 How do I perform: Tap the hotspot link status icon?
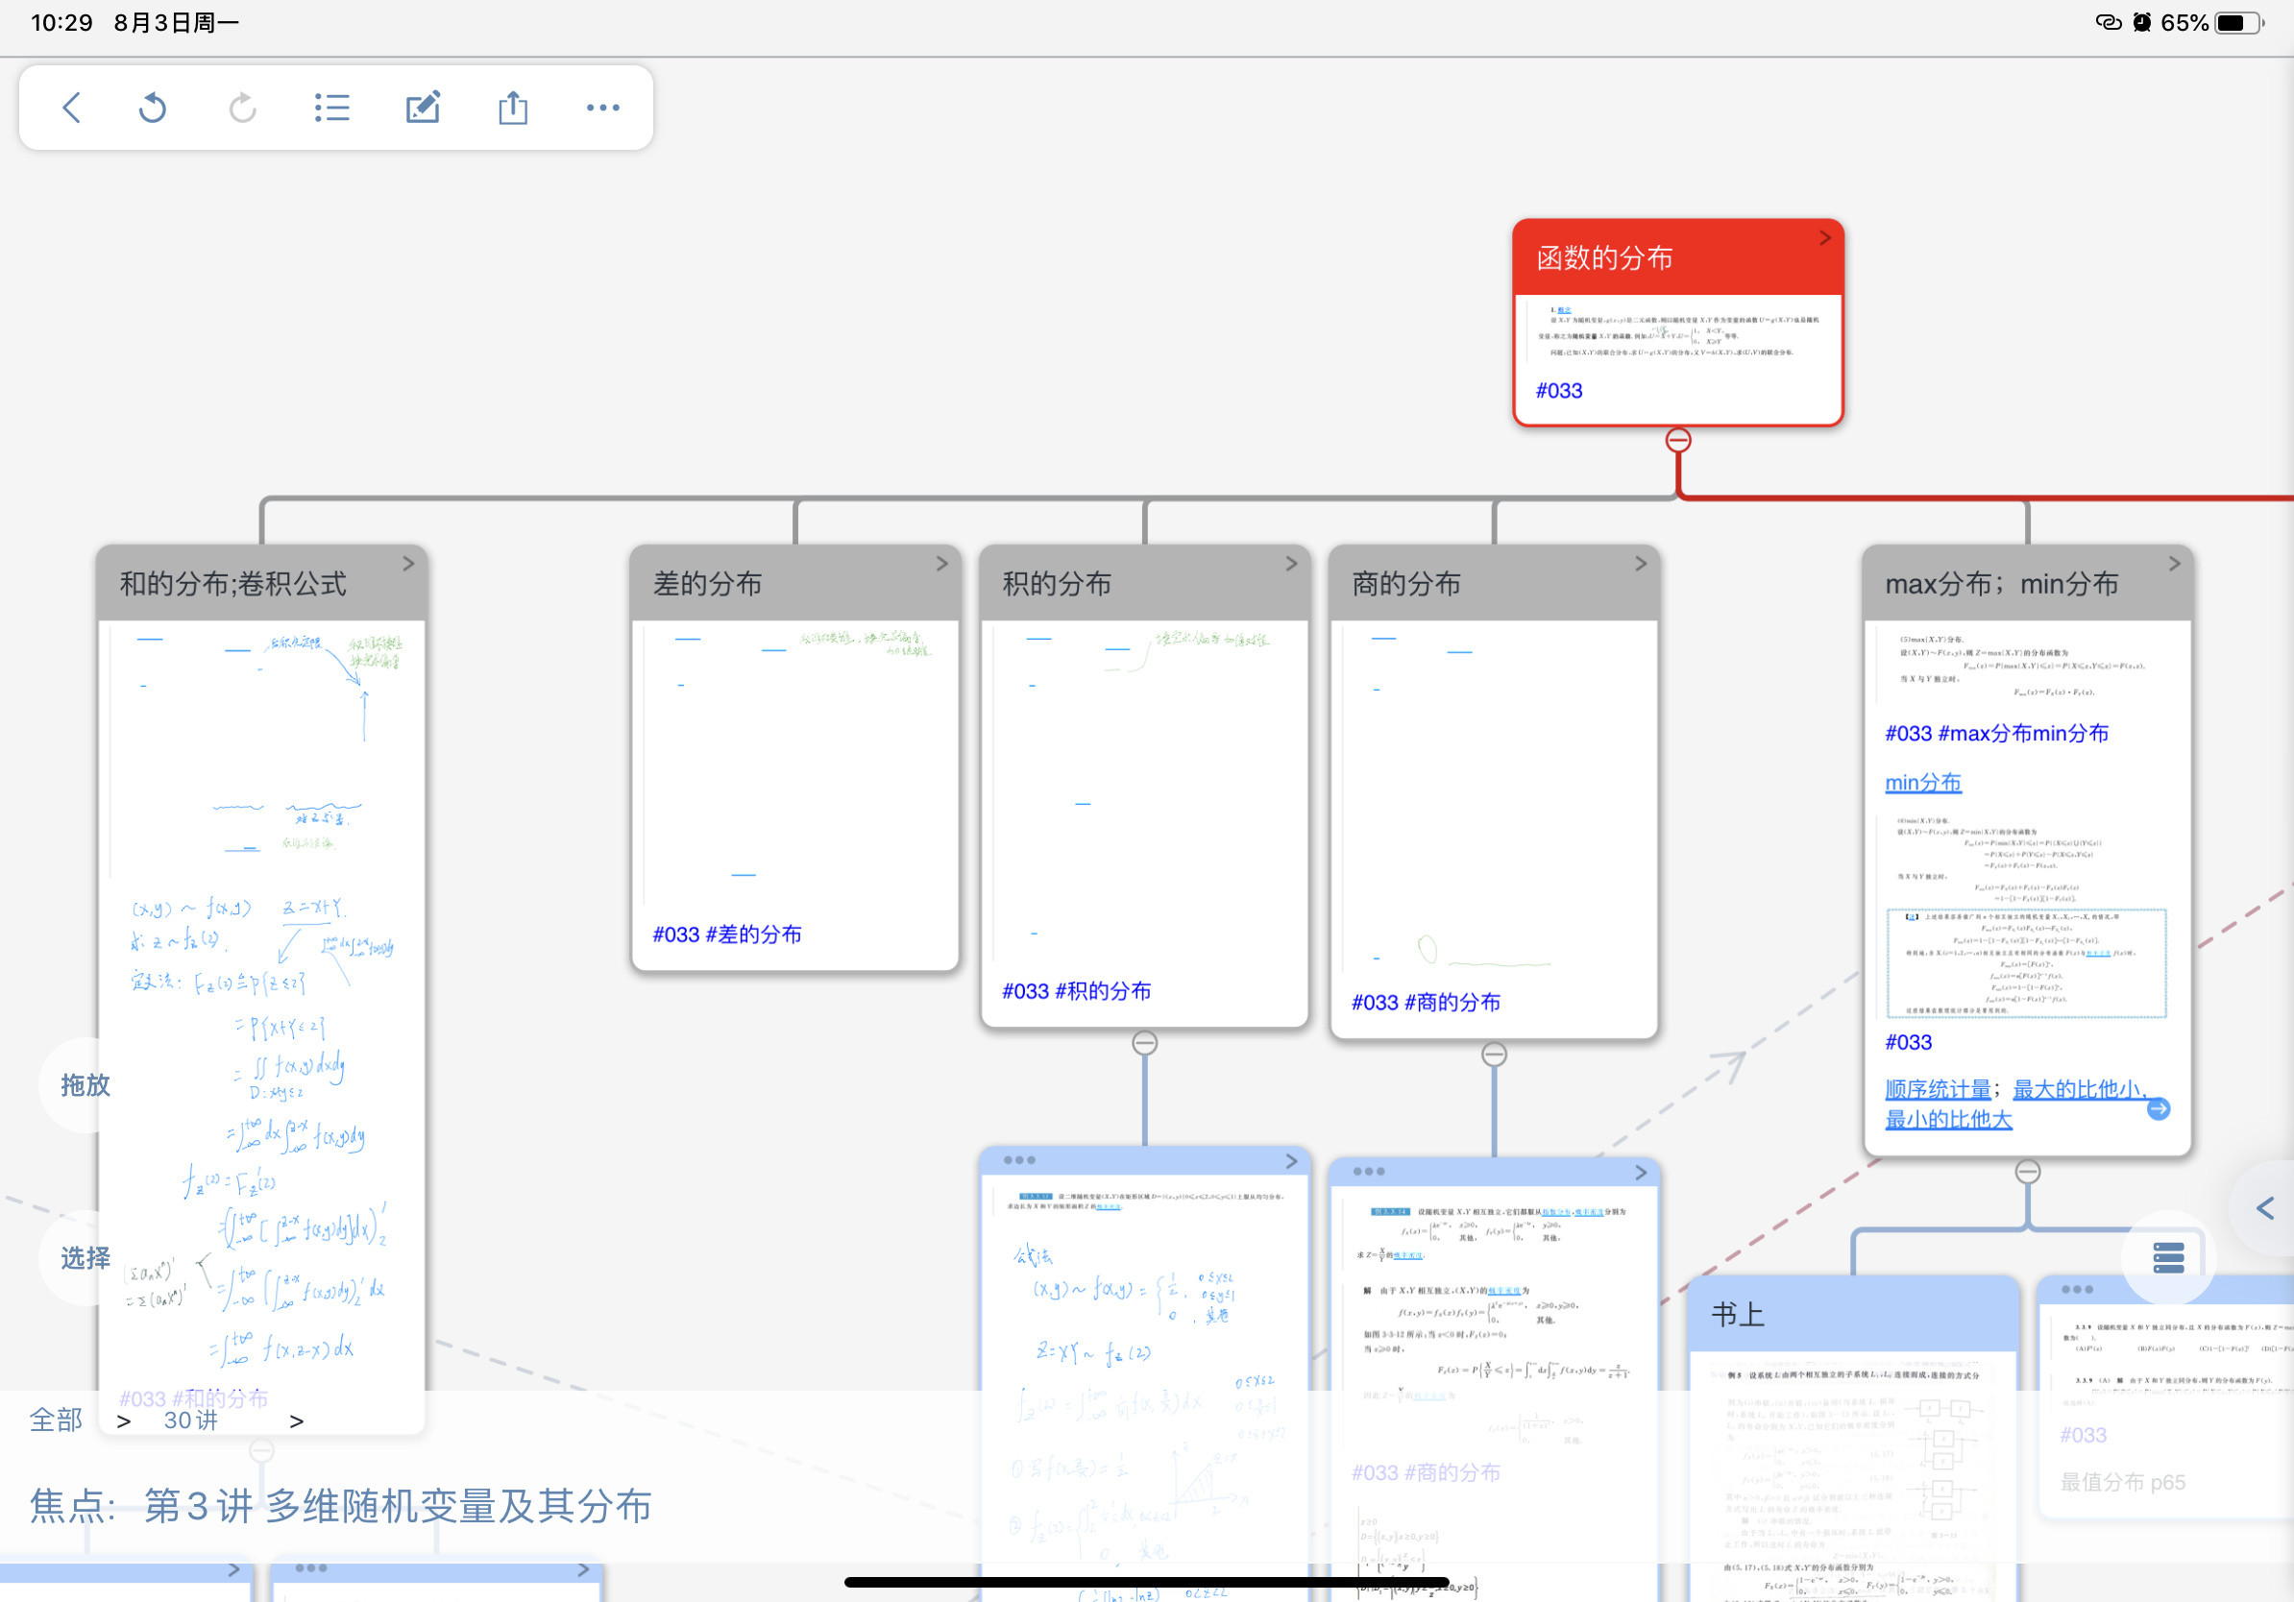(2109, 22)
